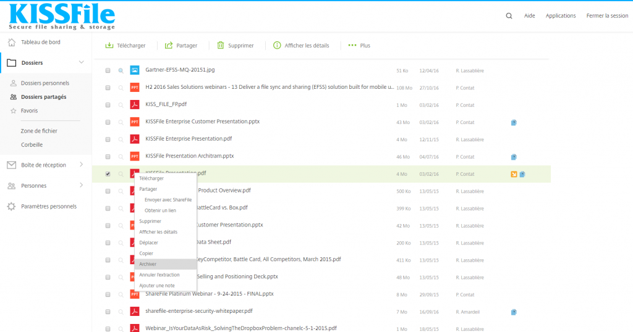Click PDF icon of sharefile-enterprise-security-whitepaper.pdf
633x332 pixels.
click(134, 312)
